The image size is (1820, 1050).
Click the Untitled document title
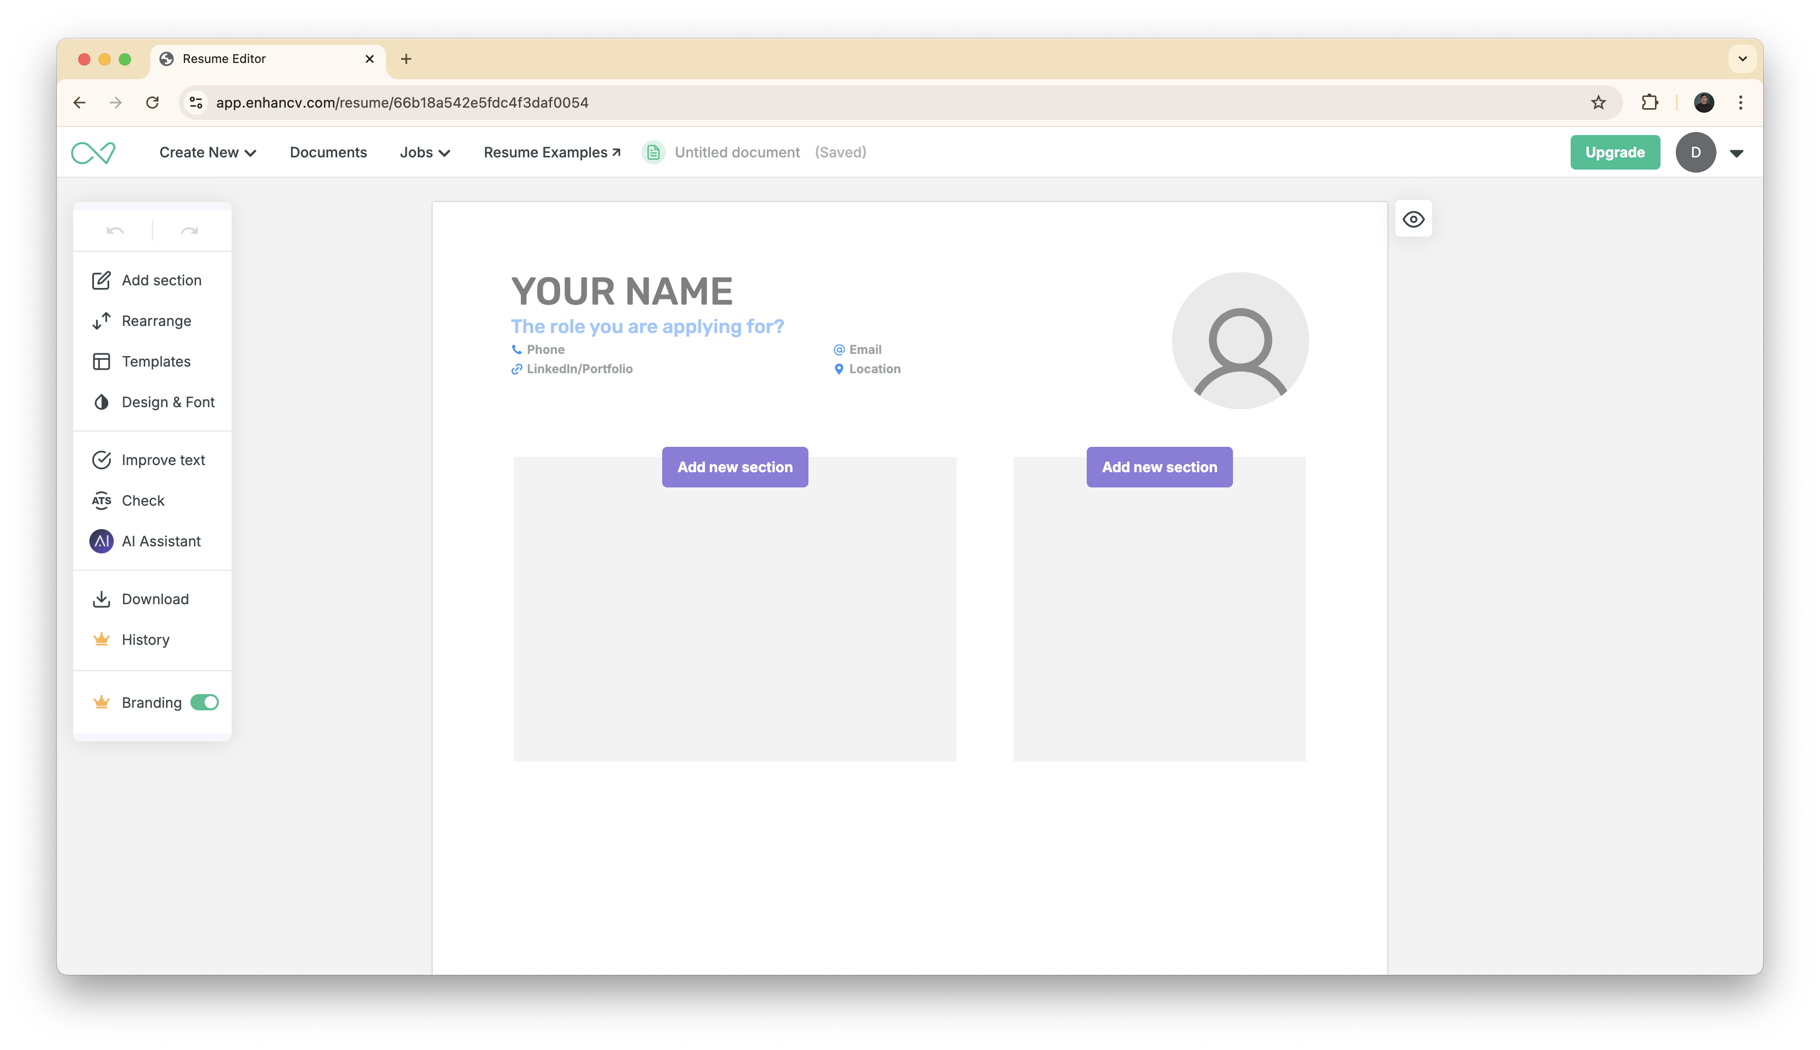737,152
